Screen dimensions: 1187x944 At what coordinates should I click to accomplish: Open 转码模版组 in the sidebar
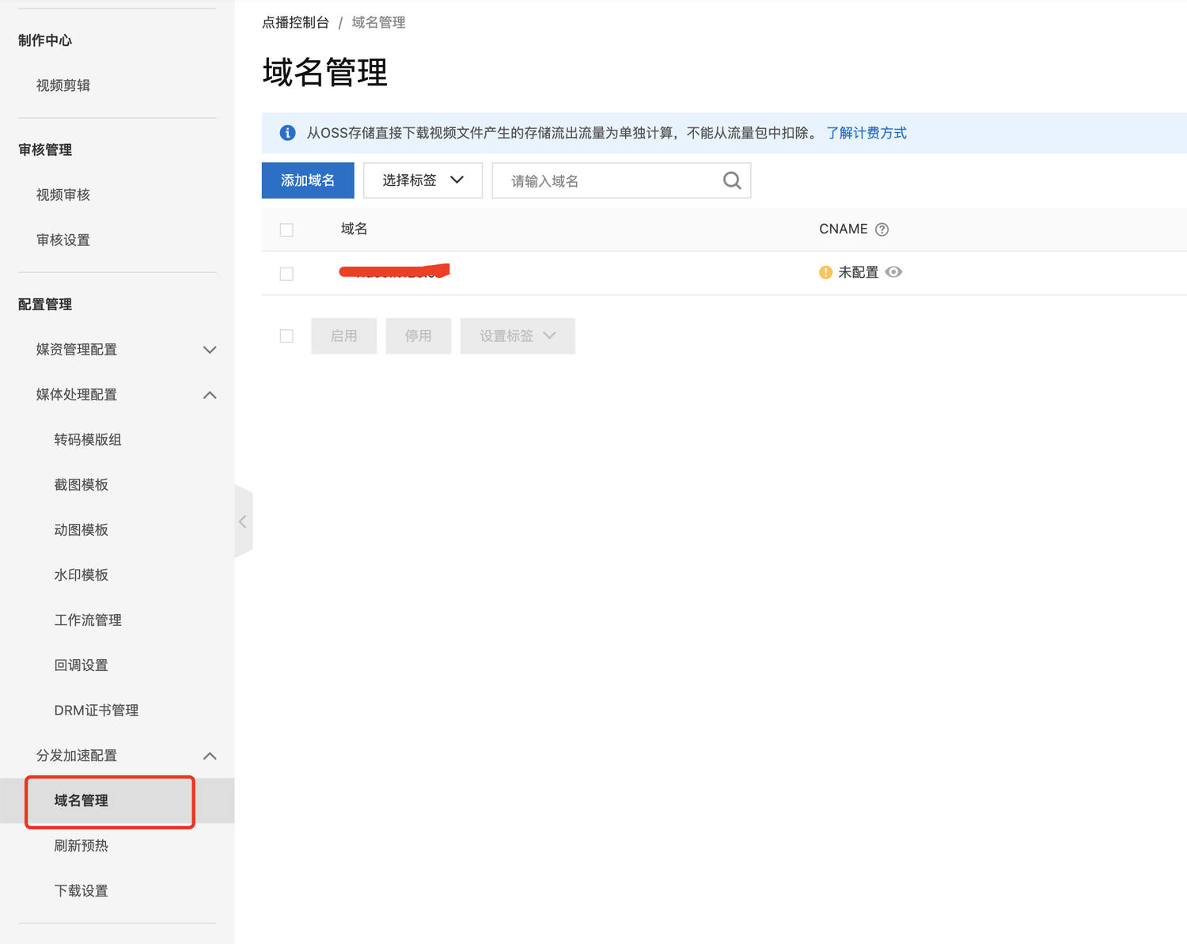(88, 439)
